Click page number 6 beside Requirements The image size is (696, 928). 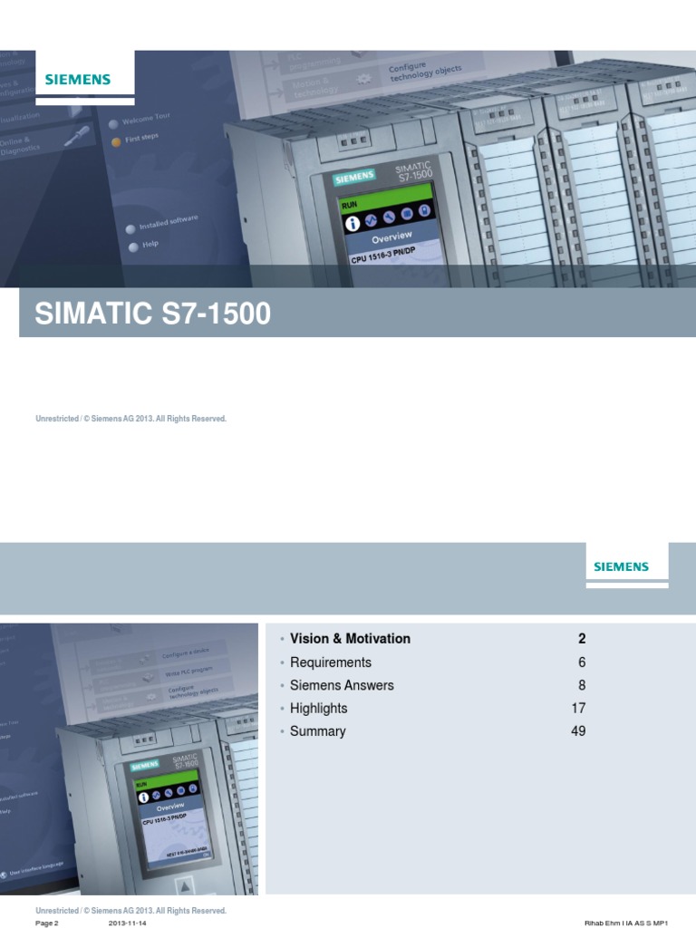pos(582,662)
